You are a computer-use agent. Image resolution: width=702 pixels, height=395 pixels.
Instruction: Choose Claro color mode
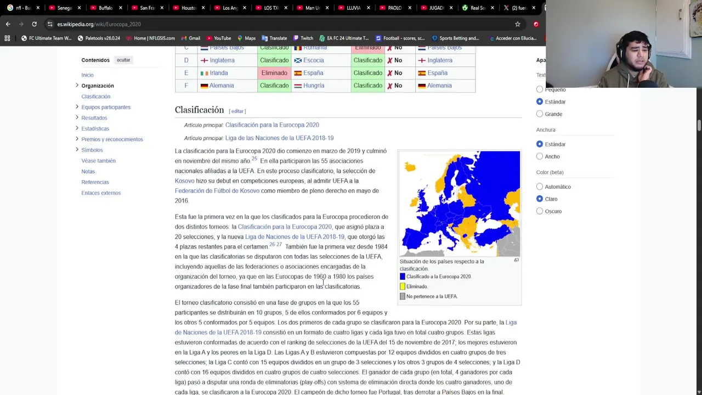coord(540,199)
